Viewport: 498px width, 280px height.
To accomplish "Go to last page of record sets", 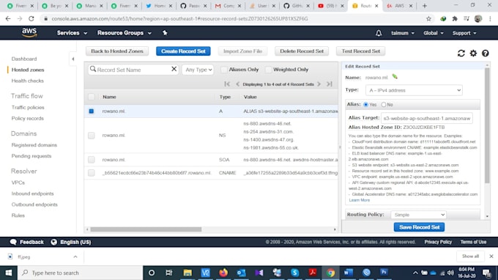I will tap(330, 84).
